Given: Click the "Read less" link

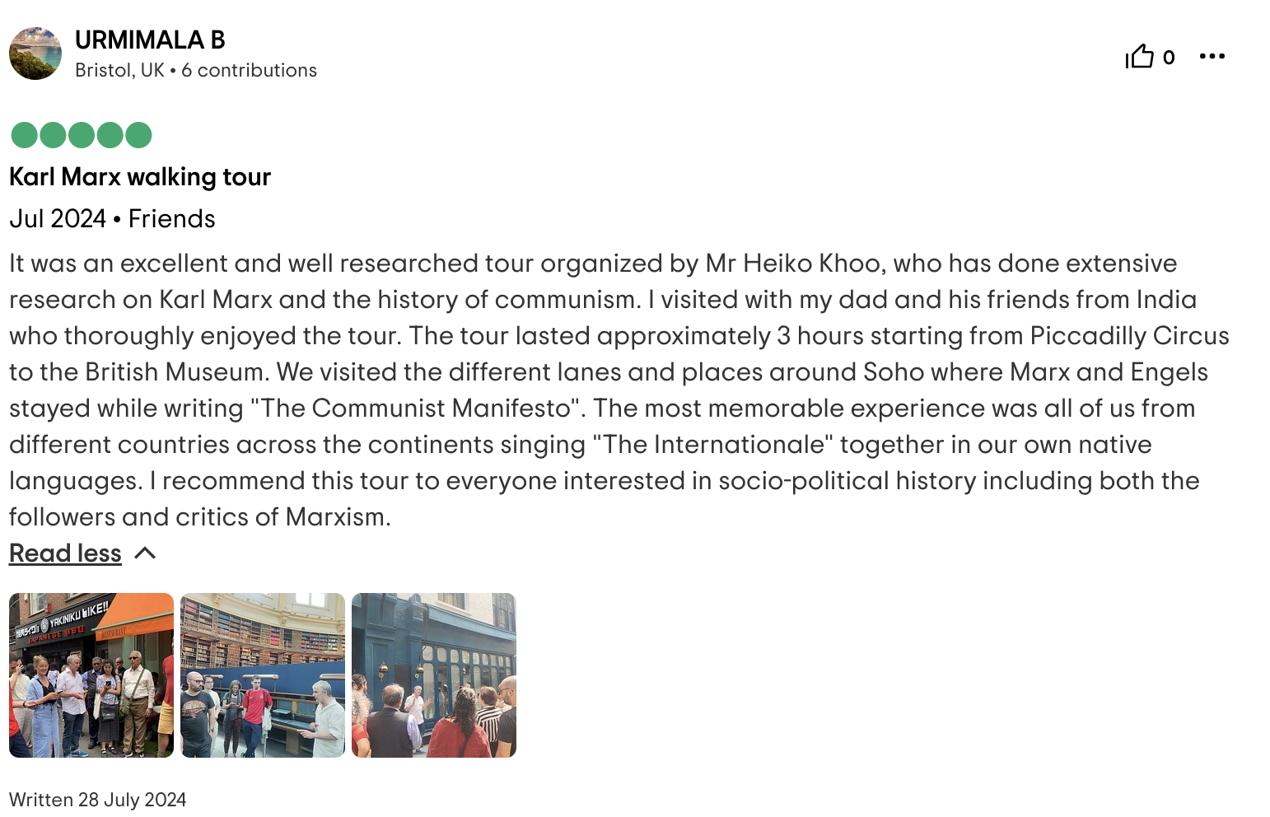Looking at the screenshot, I should pyautogui.click(x=65, y=553).
